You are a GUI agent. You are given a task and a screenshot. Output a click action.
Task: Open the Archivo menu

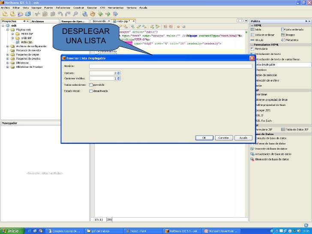pyautogui.click(x=6, y=8)
